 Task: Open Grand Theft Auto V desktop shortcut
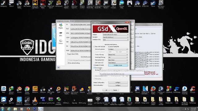coord(51,4)
